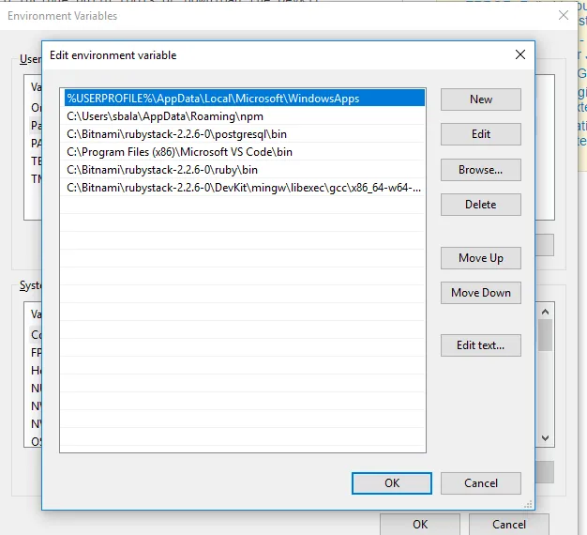
Task: Close the Edit environment variable dialog
Action: [x=520, y=54]
